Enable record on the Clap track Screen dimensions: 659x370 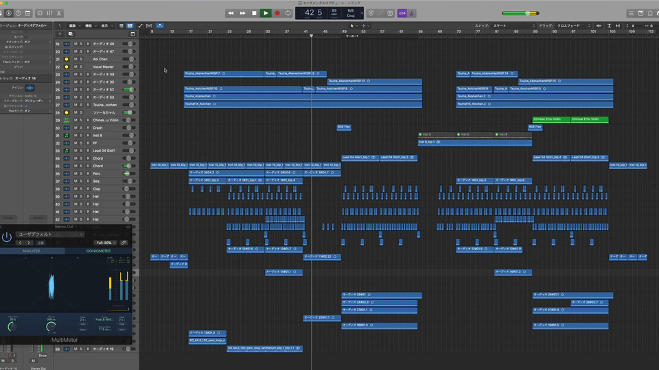tap(88, 188)
